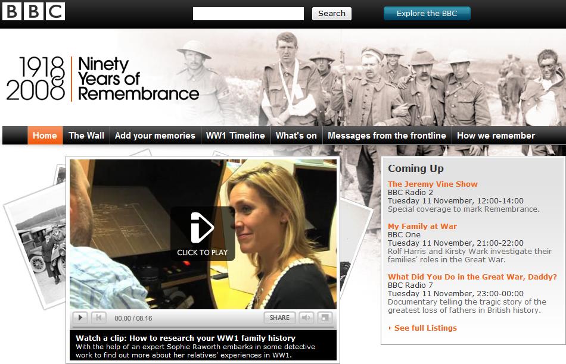This screenshot has width=566, height=364.
Task: Click the Search button
Action: [332, 14]
